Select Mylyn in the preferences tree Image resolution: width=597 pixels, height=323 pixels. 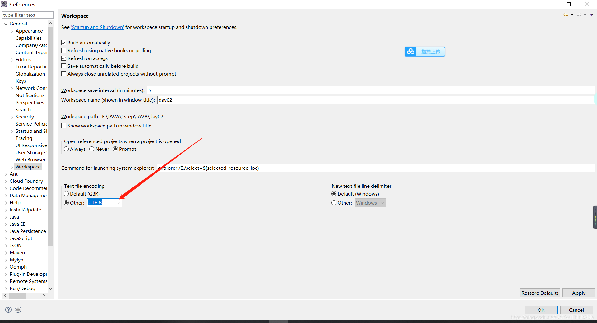point(16,260)
